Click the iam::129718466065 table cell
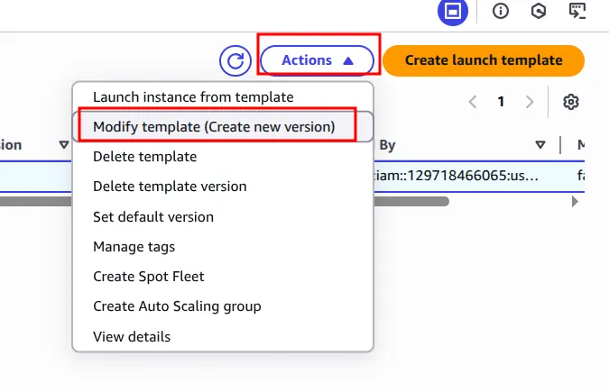609x392 pixels. coord(457,176)
